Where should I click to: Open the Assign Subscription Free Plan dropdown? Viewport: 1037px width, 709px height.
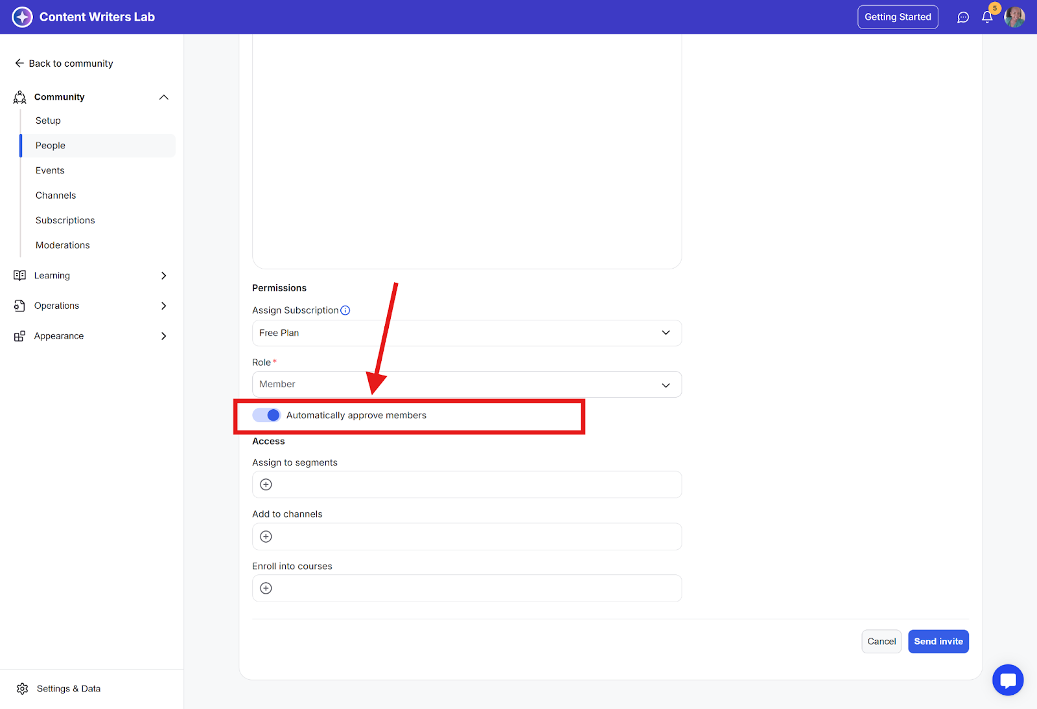467,333
